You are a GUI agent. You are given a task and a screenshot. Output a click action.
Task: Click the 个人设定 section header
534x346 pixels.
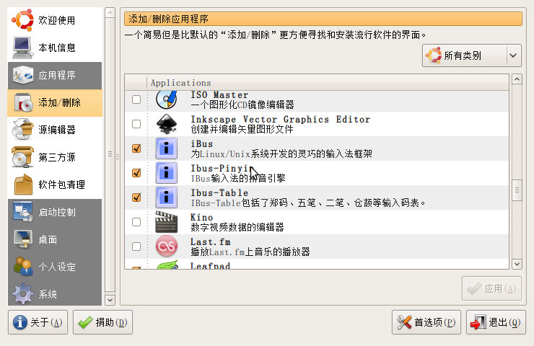click(55, 267)
